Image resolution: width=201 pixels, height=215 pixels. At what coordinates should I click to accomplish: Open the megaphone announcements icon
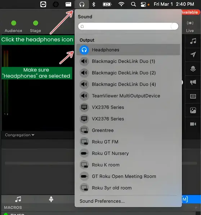coord(193,82)
